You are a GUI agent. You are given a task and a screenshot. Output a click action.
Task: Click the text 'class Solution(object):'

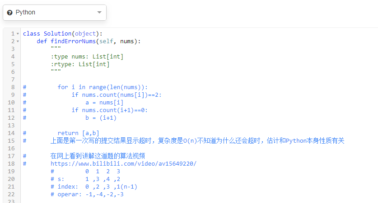pos(63,34)
